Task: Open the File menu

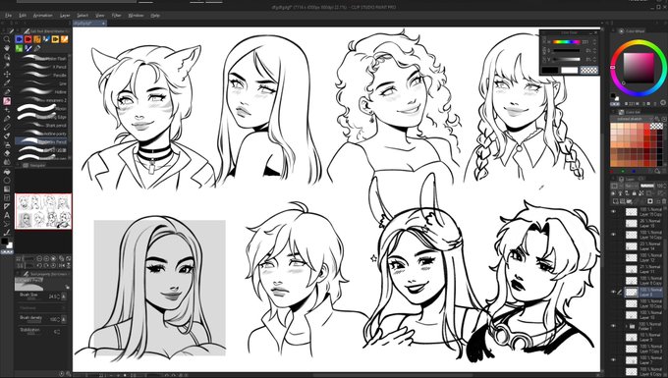Action: (x=9, y=16)
